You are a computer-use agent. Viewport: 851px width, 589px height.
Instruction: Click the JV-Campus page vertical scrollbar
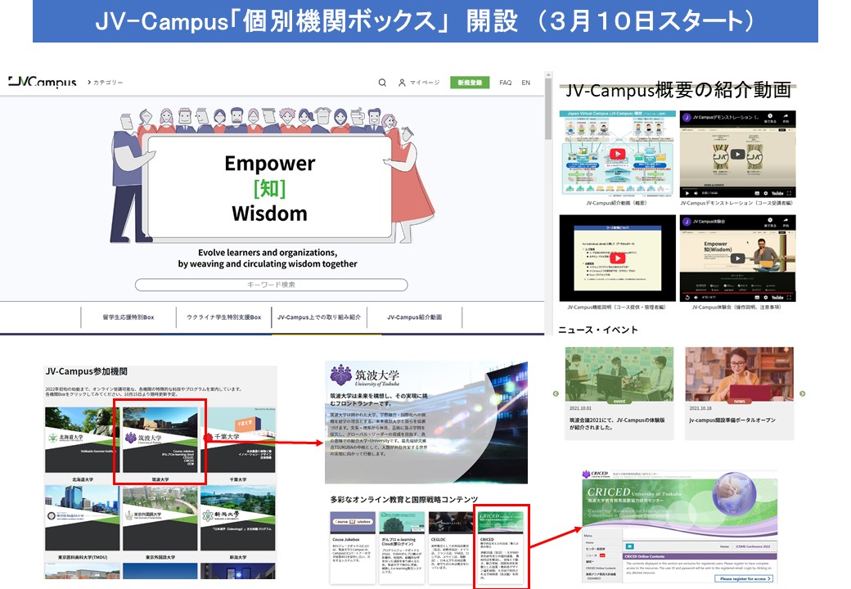pos(548,110)
